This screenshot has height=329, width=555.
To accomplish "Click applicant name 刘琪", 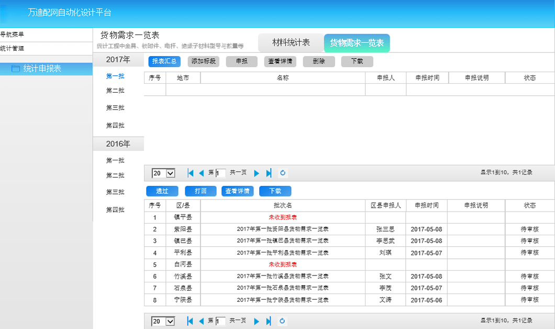I will tap(385, 253).
